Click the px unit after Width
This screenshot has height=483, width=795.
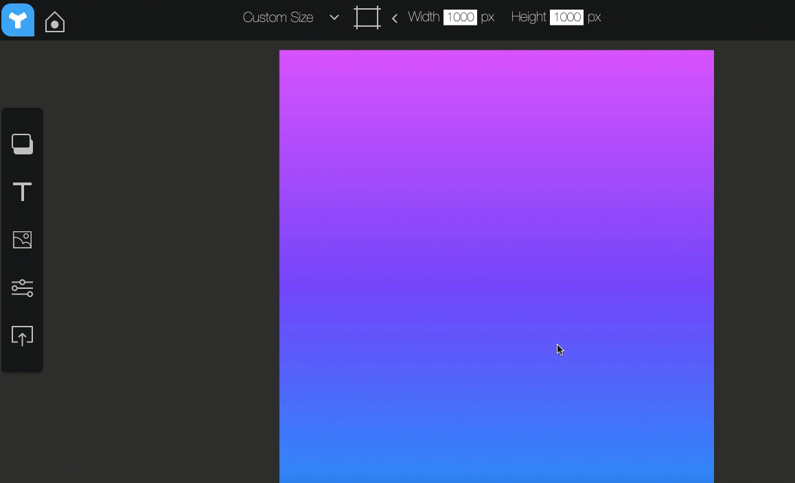[487, 17]
